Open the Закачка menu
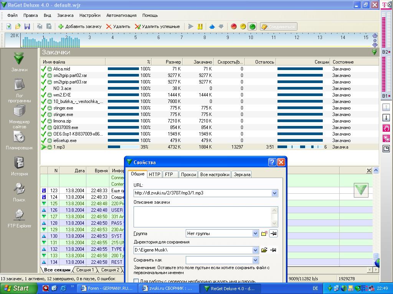The image size is (393, 294). pos(65,15)
